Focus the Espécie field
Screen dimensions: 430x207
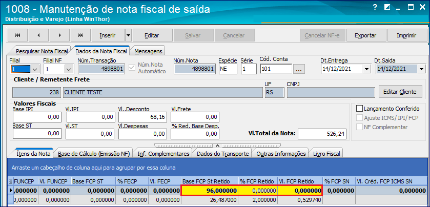(228, 69)
